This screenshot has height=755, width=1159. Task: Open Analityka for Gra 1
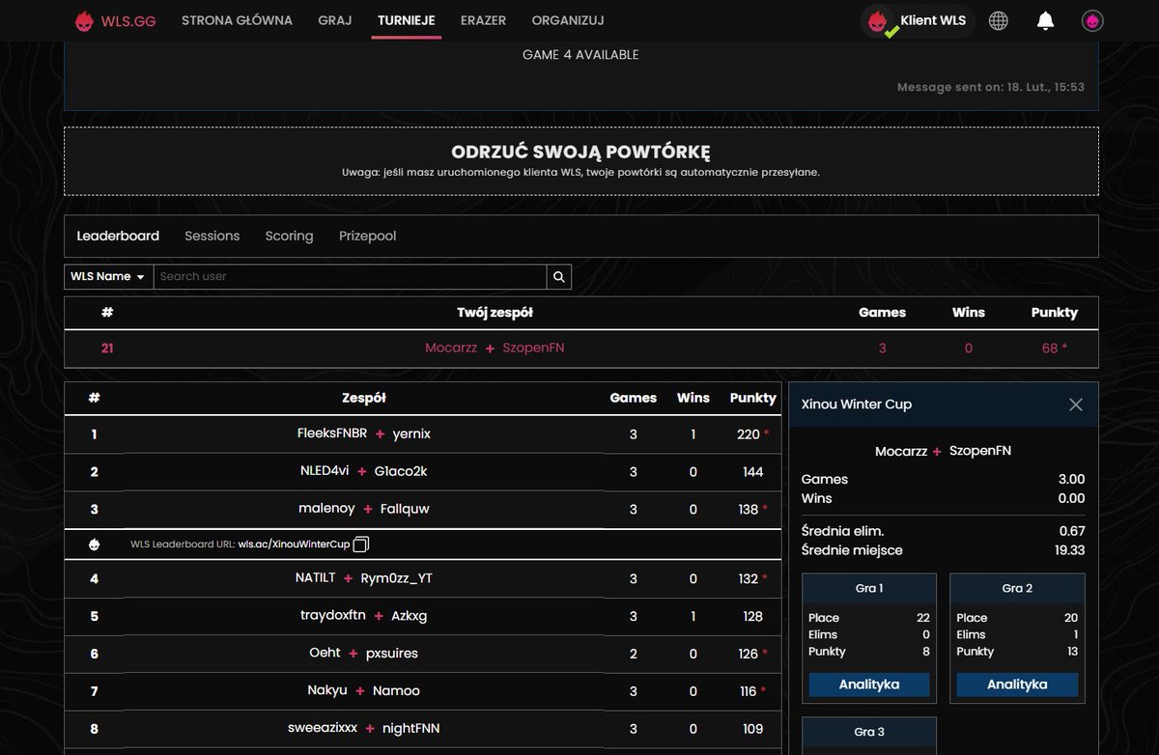tap(869, 685)
